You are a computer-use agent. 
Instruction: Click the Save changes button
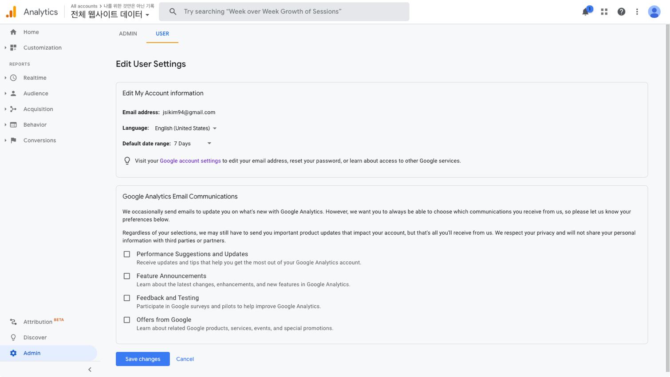coord(143,359)
